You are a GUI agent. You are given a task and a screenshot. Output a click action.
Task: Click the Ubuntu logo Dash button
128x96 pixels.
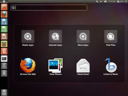coord(4,1)
